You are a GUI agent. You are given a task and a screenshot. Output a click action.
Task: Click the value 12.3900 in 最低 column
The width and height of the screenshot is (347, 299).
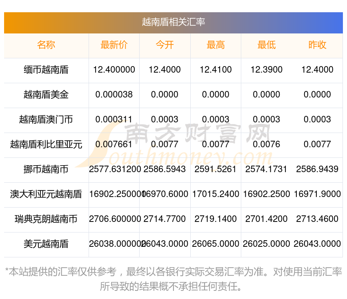point(267,70)
